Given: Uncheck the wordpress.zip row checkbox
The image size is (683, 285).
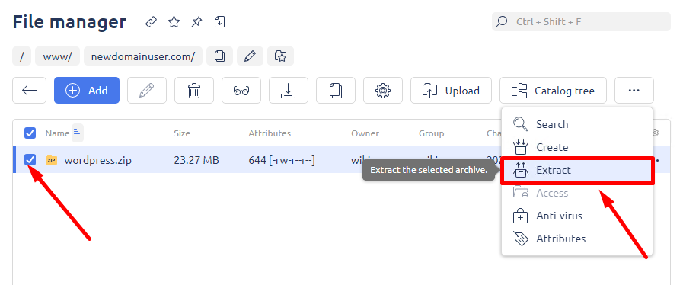Looking at the screenshot, I should pyautogui.click(x=30, y=160).
